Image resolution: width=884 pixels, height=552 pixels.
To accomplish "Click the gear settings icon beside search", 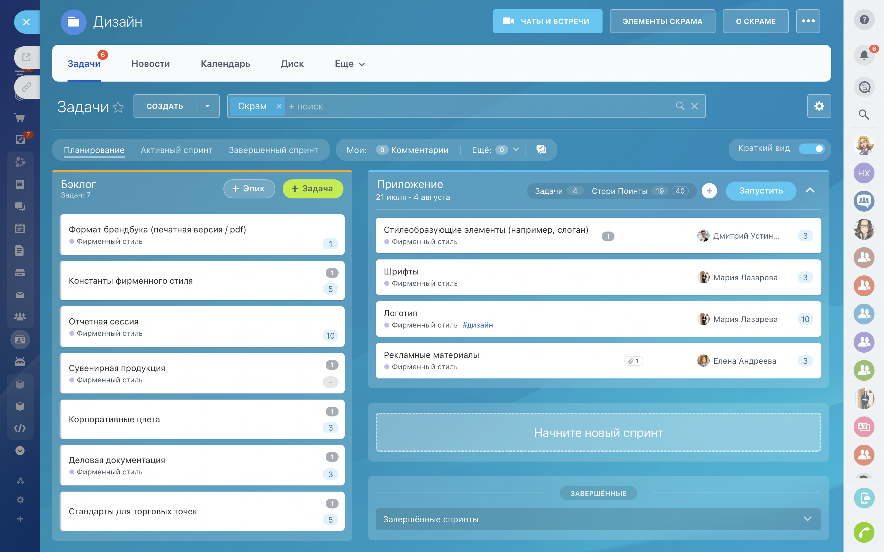I will pos(819,106).
